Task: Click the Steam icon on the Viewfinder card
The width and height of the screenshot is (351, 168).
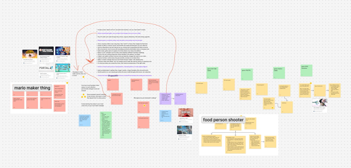Action: pos(179,139)
